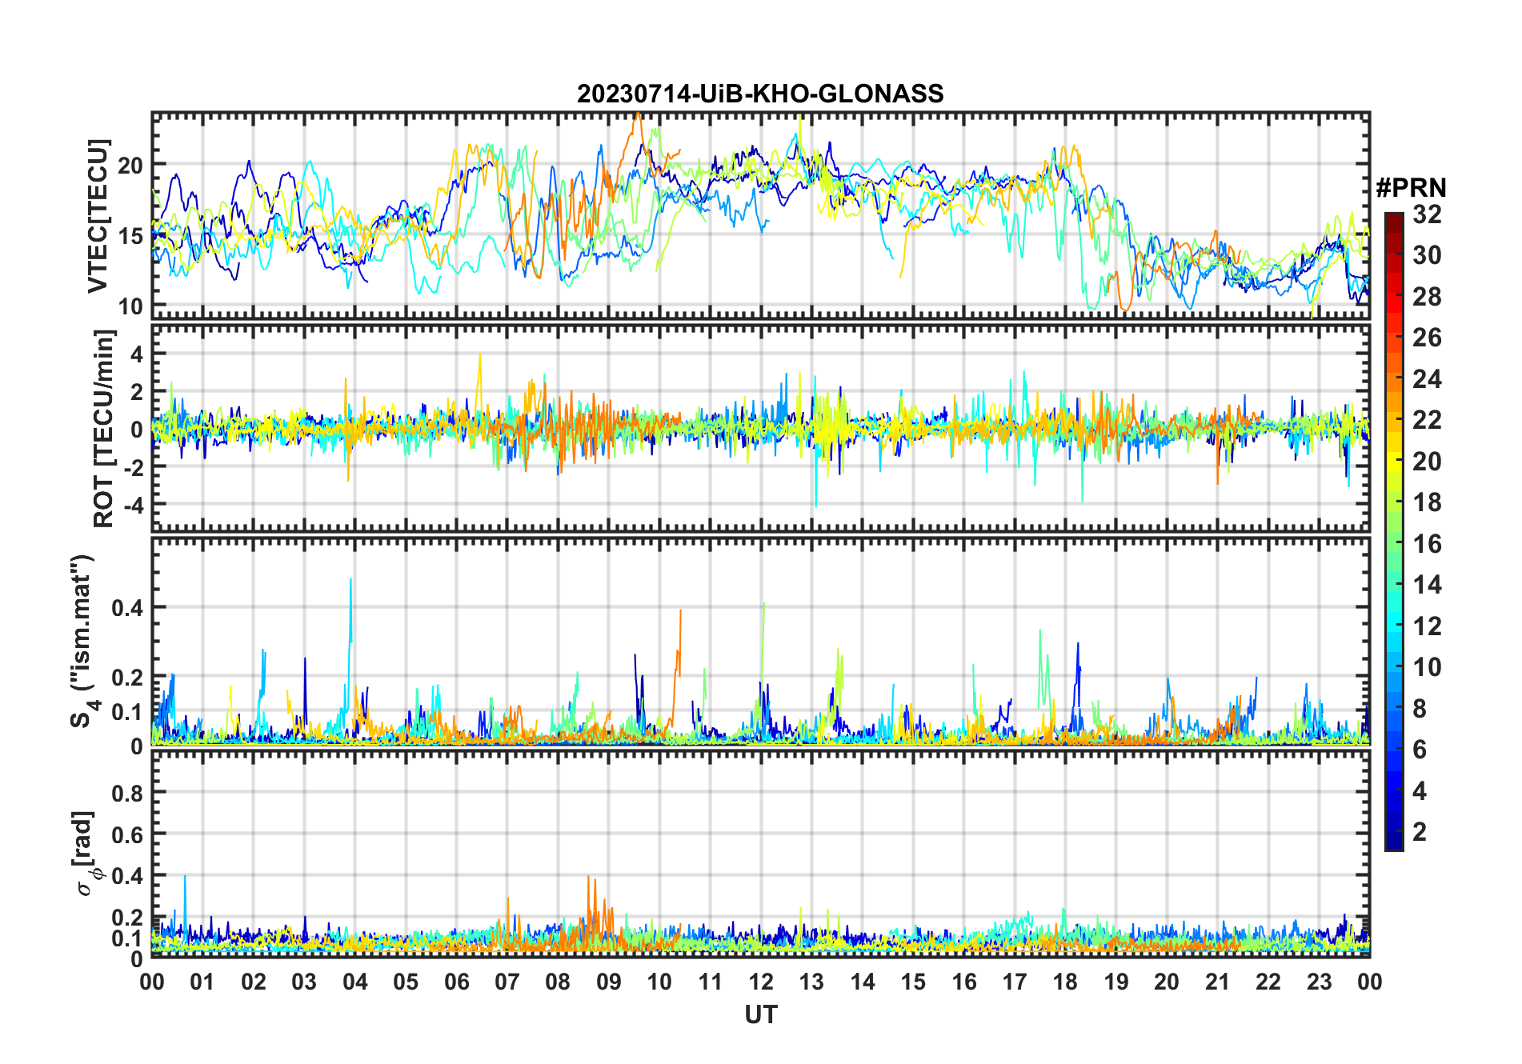The width and height of the screenshot is (1522, 1064).
Task: Click the S4 ("ism.mat") axis label
Action: click(x=82, y=642)
